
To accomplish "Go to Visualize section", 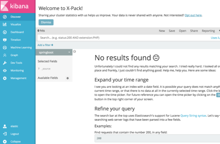I will [16, 25].
